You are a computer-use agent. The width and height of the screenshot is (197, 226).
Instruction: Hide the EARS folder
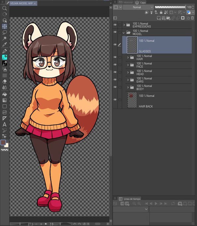(115, 80)
